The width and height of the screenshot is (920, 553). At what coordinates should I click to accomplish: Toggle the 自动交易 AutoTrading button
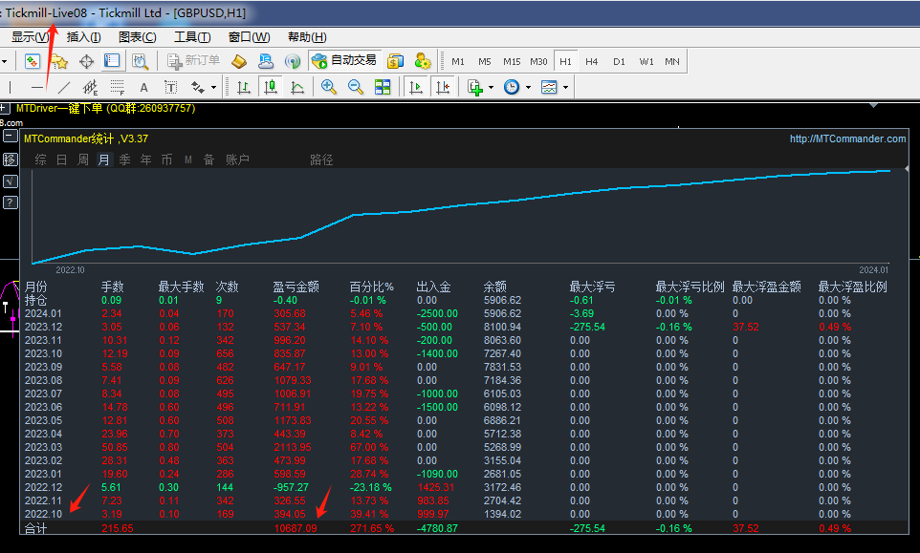(x=344, y=61)
